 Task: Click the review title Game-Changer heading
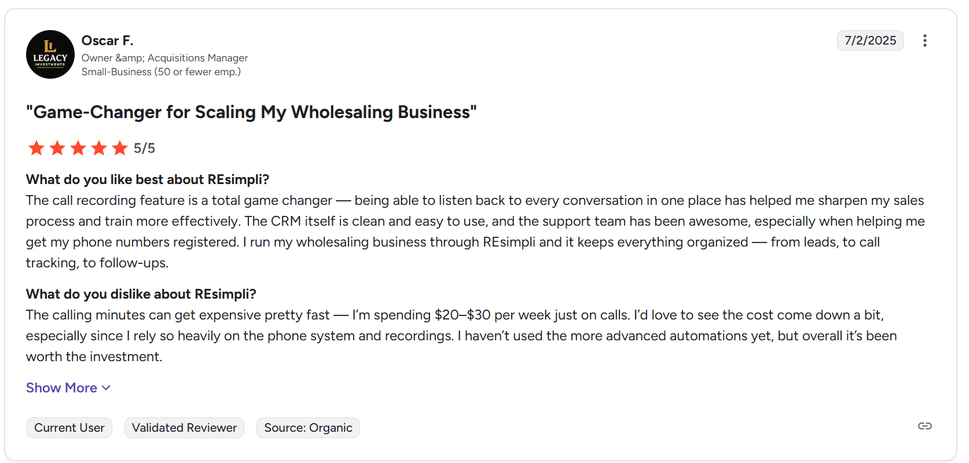(x=251, y=112)
